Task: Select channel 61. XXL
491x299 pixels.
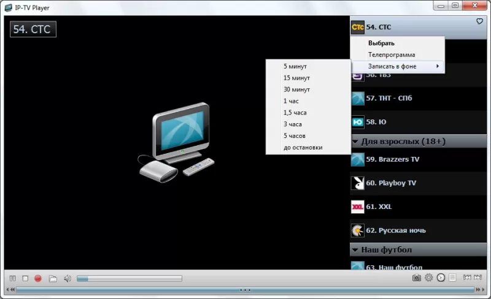Action: coord(419,206)
